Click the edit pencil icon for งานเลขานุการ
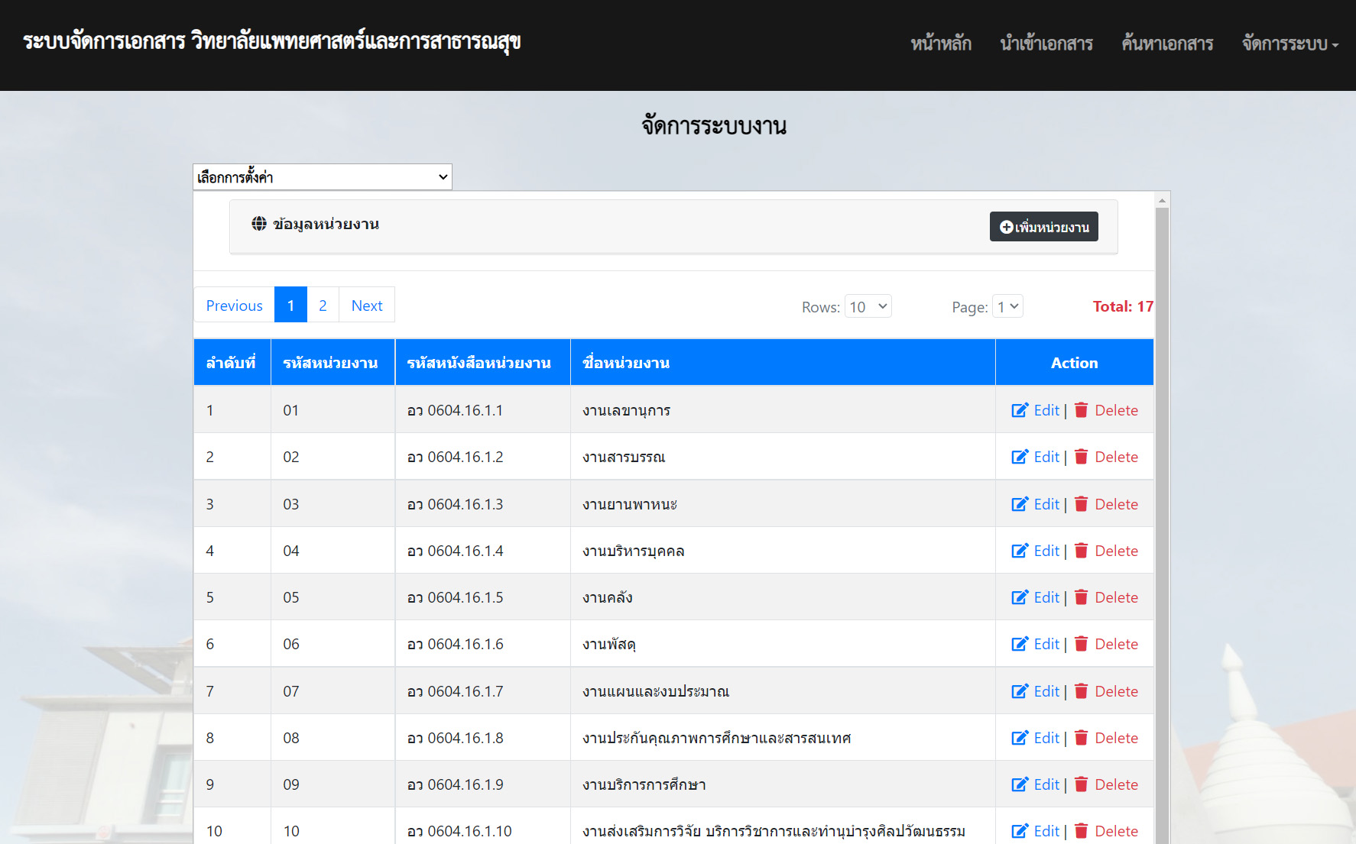This screenshot has width=1356, height=844. 1020,410
